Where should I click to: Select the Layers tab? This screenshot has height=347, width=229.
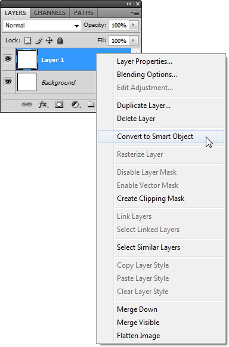(16, 13)
